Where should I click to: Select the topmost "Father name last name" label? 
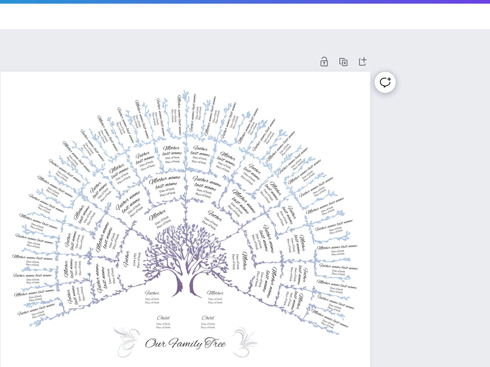tap(194, 112)
